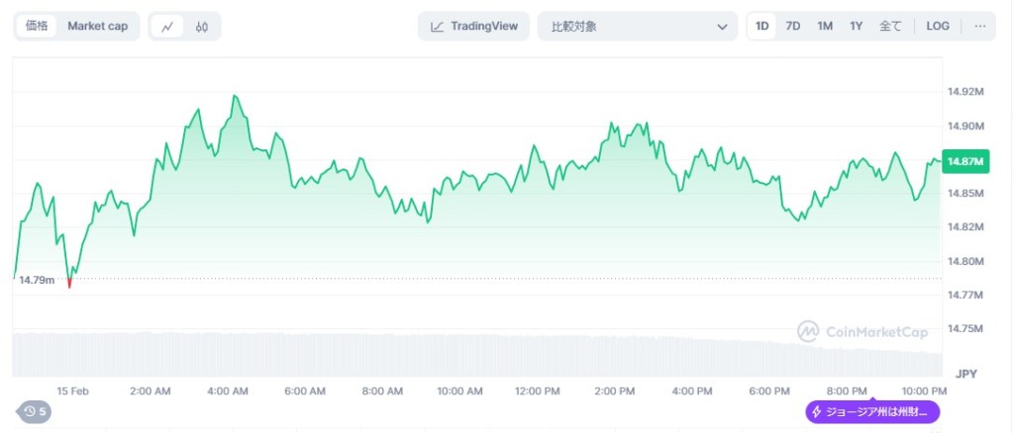Click the 4:00 PM time label
The height and width of the screenshot is (433, 1014).
coord(691,391)
